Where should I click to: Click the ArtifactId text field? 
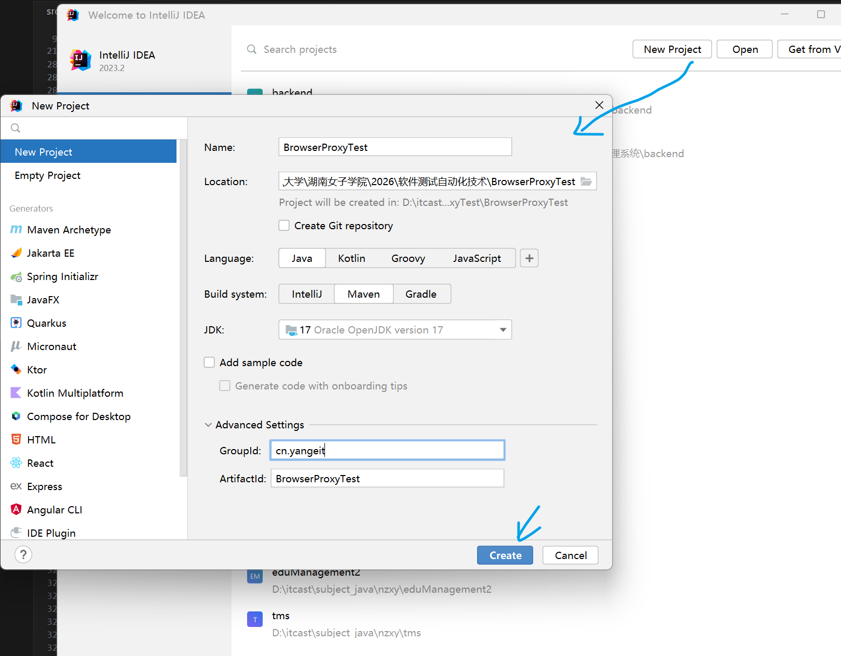point(387,479)
